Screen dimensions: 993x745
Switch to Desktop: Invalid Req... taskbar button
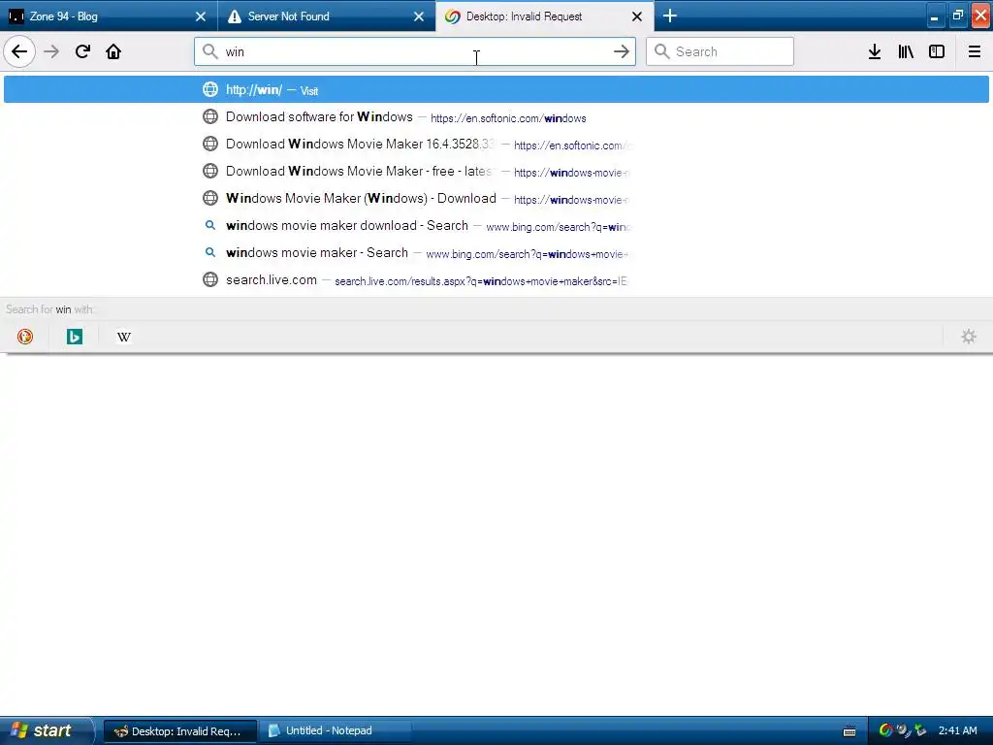[x=179, y=731]
